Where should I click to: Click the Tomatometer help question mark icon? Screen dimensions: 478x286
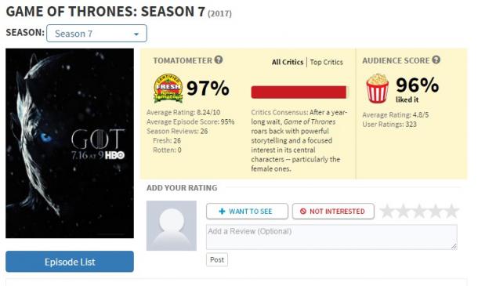pyautogui.click(x=219, y=60)
